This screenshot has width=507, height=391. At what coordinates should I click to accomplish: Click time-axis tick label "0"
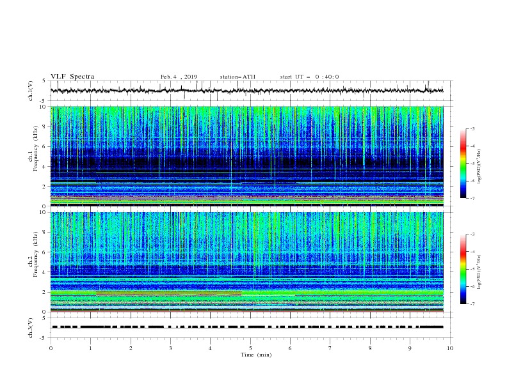51,348
